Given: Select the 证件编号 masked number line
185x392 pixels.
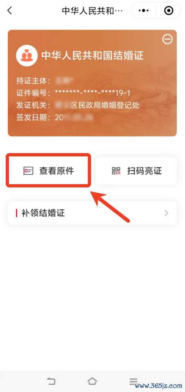Looking at the screenshot, I should tap(73, 93).
